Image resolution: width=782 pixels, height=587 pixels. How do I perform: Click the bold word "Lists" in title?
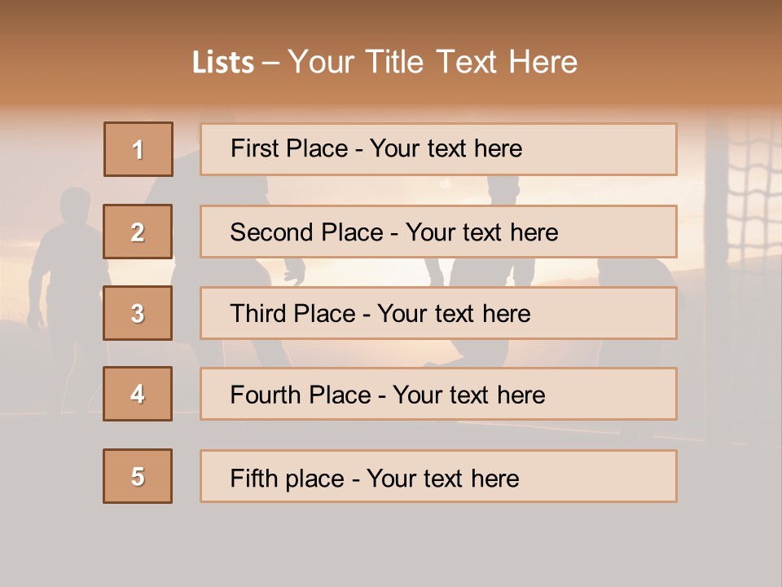[x=223, y=63]
